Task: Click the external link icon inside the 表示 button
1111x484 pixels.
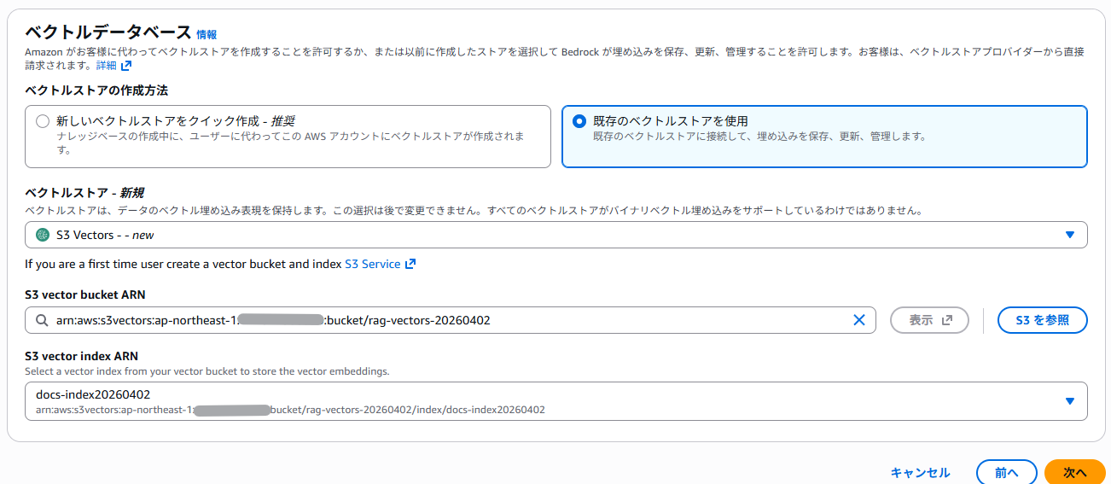Action: pos(946,321)
